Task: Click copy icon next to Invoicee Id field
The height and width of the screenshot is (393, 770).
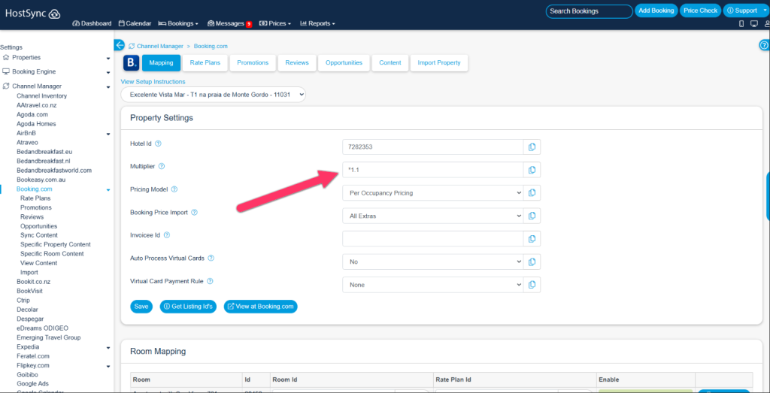Action: pyautogui.click(x=532, y=239)
